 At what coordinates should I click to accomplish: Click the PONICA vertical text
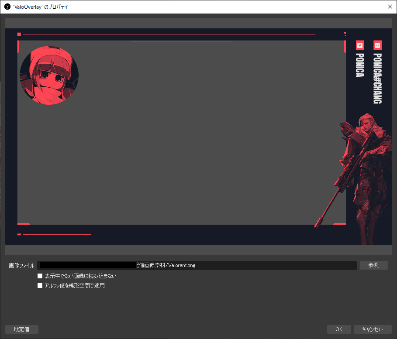point(360,65)
